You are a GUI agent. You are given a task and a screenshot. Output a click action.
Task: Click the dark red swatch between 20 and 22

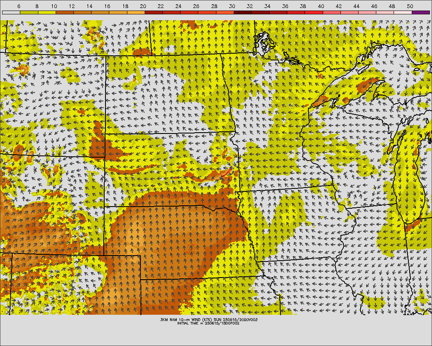pyautogui.click(x=154, y=12)
